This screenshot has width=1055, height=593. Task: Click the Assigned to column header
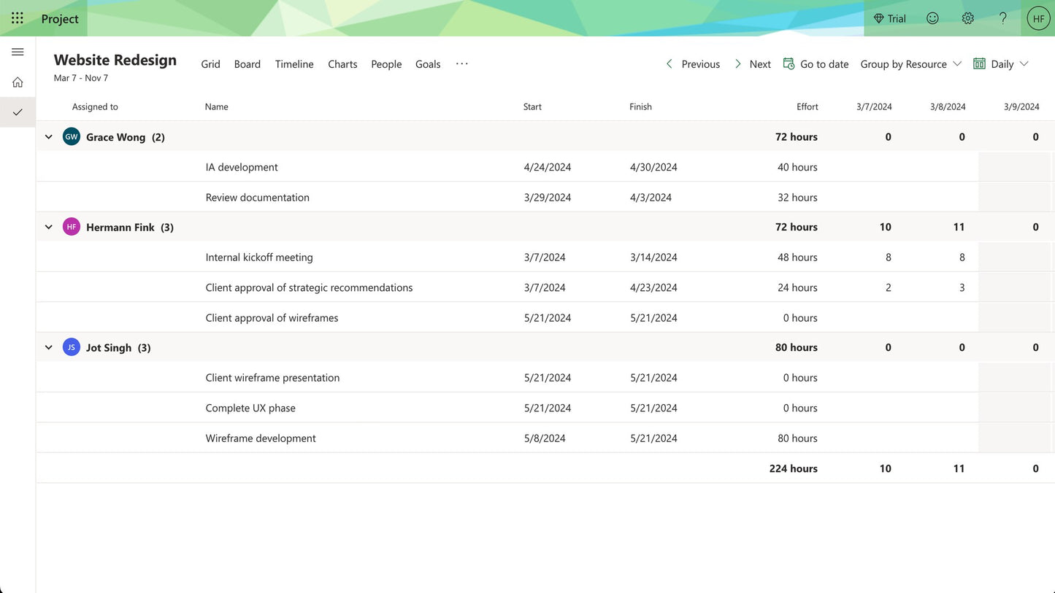[x=95, y=106]
